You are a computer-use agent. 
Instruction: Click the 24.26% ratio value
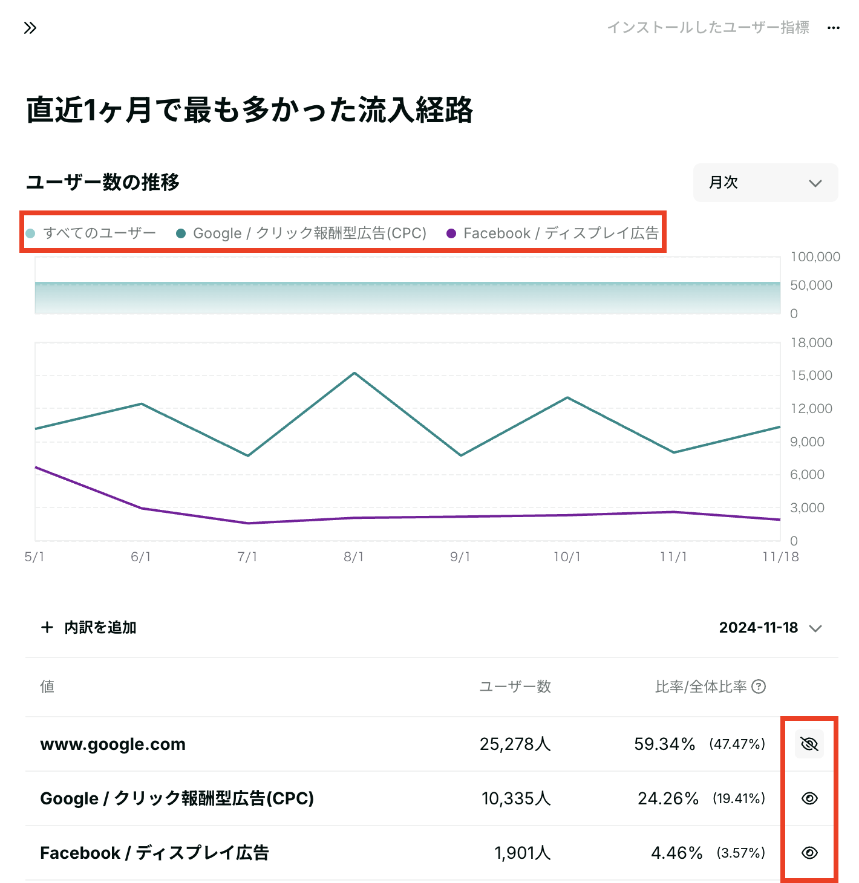pyautogui.click(x=668, y=798)
